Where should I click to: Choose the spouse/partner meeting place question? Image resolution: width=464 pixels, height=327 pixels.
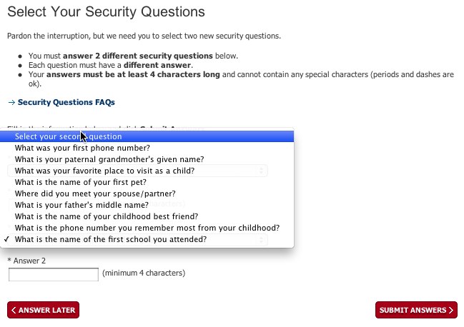pos(95,193)
